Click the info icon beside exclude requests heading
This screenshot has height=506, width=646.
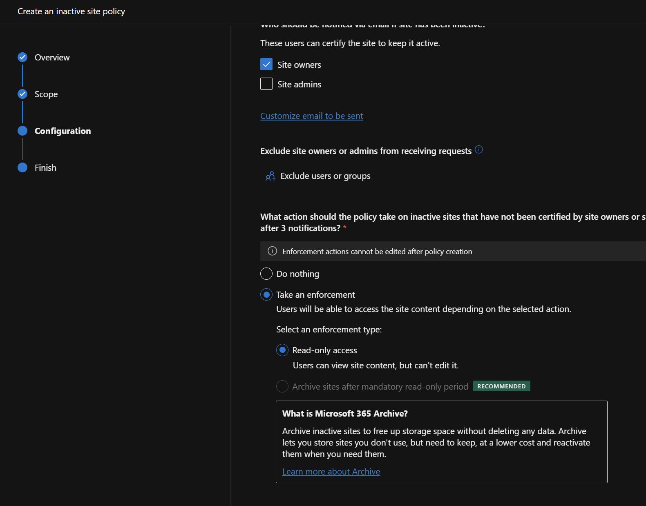coord(479,150)
